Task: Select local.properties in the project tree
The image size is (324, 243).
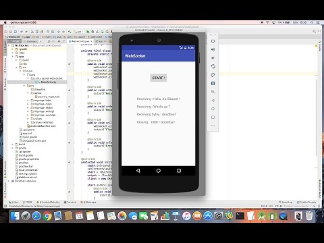Action: [26, 170]
